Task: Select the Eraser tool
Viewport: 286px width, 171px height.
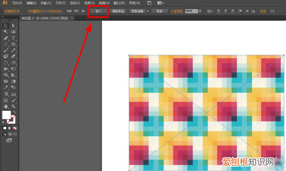Action: [x=13, y=57]
